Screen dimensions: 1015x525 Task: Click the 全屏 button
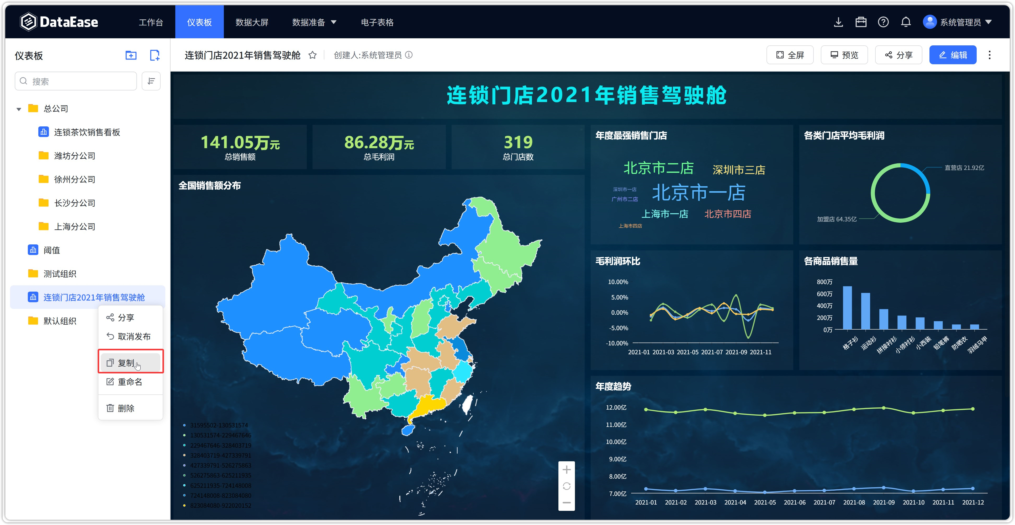pyautogui.click(x=790, y=55)
